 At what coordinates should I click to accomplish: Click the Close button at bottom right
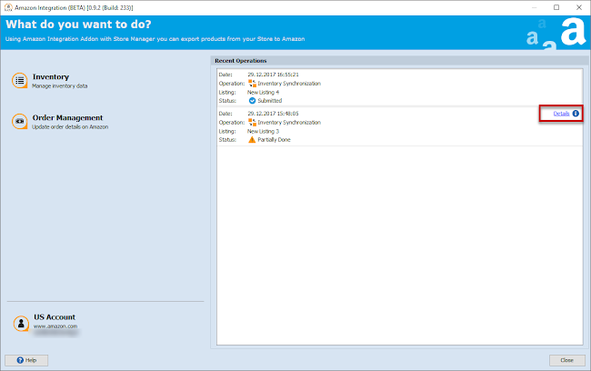566,360
